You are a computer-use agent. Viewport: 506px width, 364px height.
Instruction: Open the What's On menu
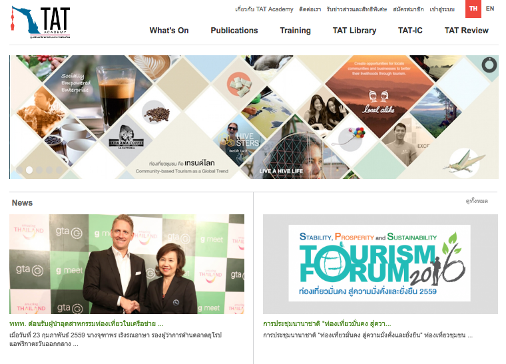[x=169, y=31]
